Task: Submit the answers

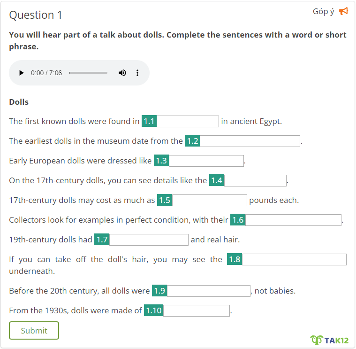Action: [x=34, y=330]
